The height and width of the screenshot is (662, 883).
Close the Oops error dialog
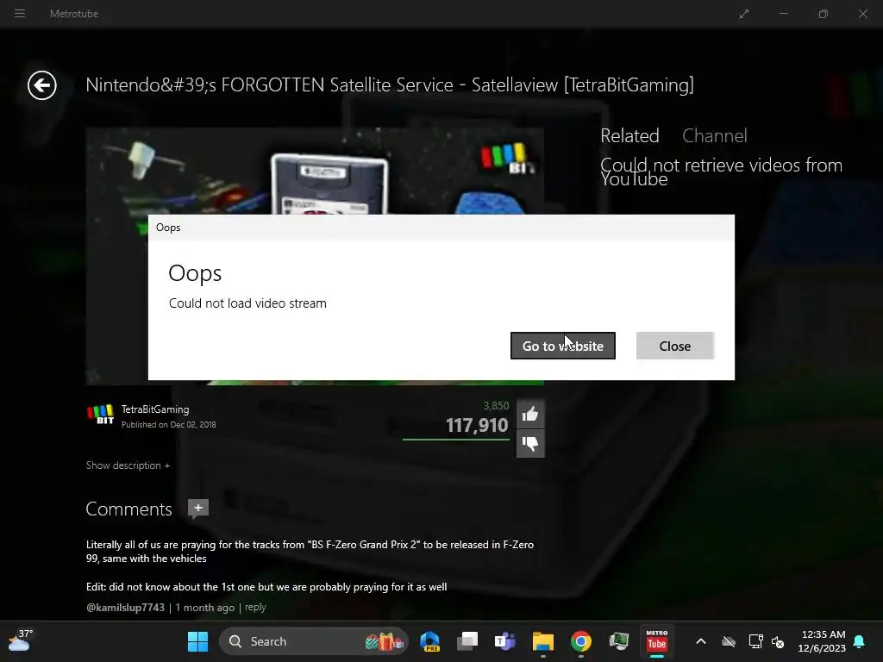tap(675, 346)
